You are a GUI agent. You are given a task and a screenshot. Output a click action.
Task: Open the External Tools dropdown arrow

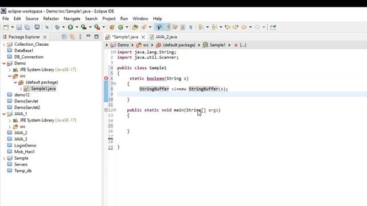(x=103, y=27)
